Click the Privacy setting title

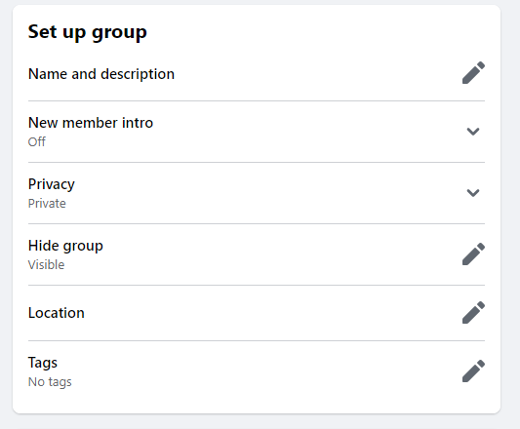(x=52, y=184)
